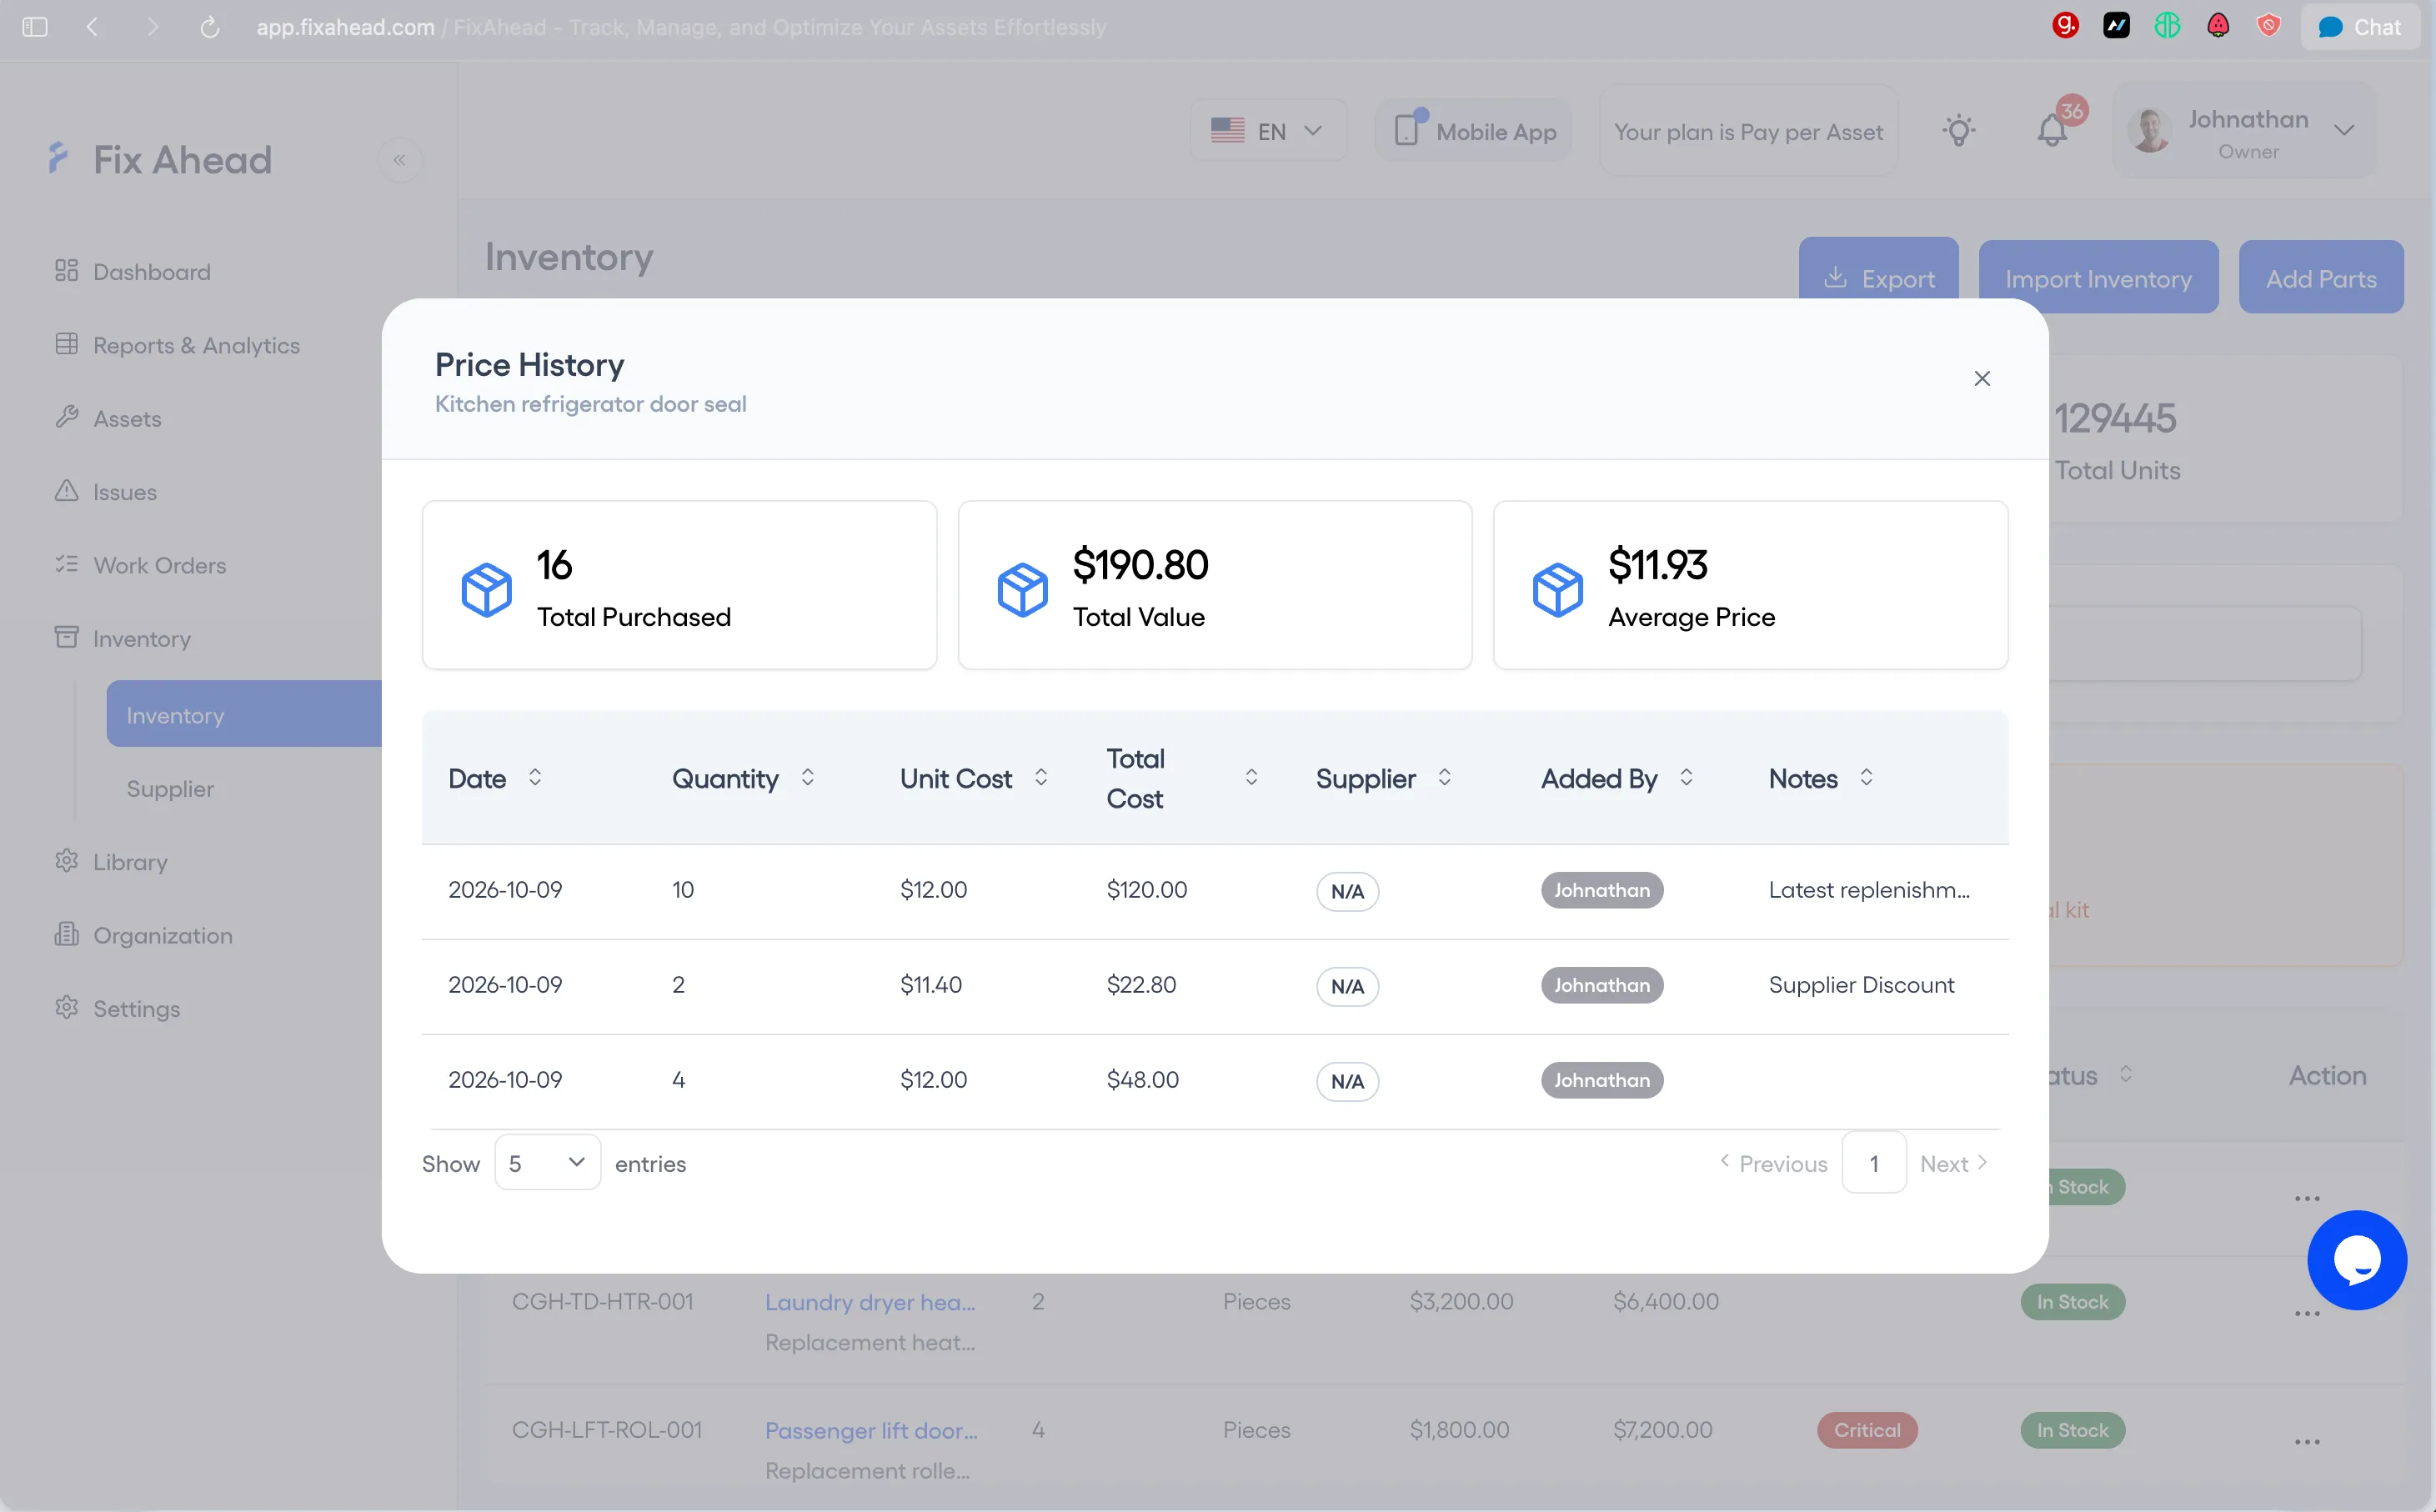Open the Mobile App link

pos(1474,131)
